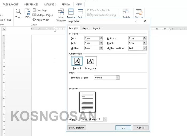Click Gutter input field
187x136 pixels.
tap(92, 48)
